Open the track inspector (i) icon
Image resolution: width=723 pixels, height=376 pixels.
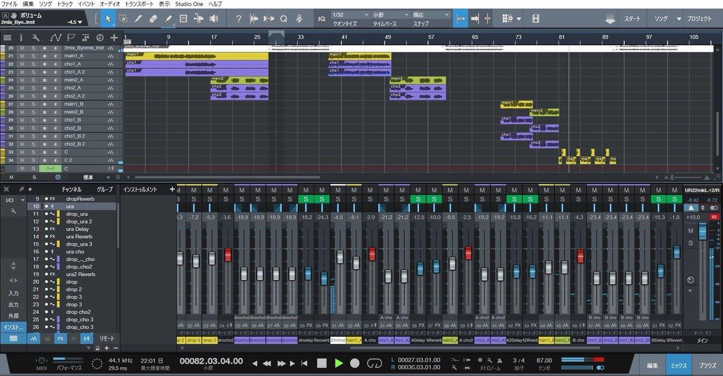click(21, 37)
